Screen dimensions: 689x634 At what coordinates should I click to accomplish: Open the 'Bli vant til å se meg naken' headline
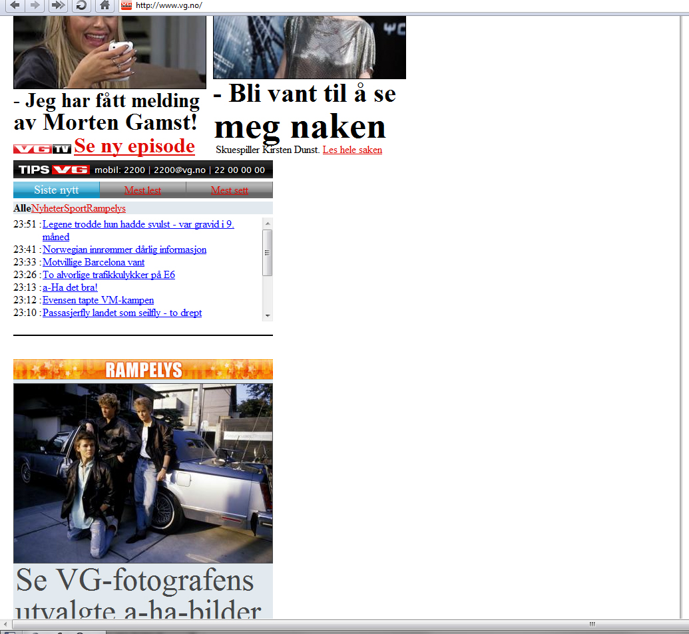coord(304,112)
